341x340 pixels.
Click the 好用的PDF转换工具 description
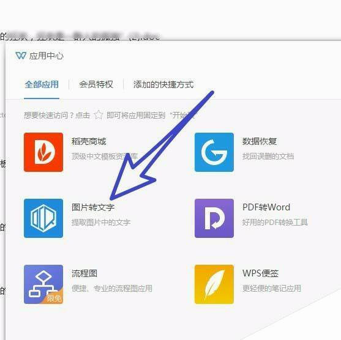point(275,222)
